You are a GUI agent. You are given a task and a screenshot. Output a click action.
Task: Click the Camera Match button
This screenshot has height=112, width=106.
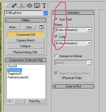tap(25, 40)
